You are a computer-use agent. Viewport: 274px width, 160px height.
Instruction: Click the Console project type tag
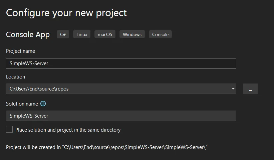click(x=160, y=34)
